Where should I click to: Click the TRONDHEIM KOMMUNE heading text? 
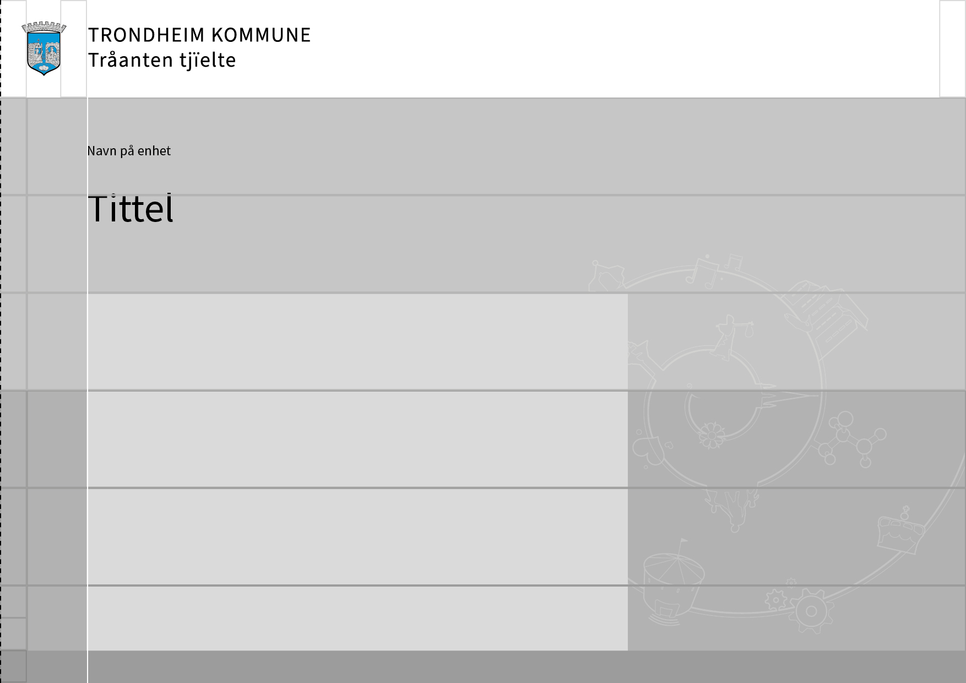[x=199, y=35]
